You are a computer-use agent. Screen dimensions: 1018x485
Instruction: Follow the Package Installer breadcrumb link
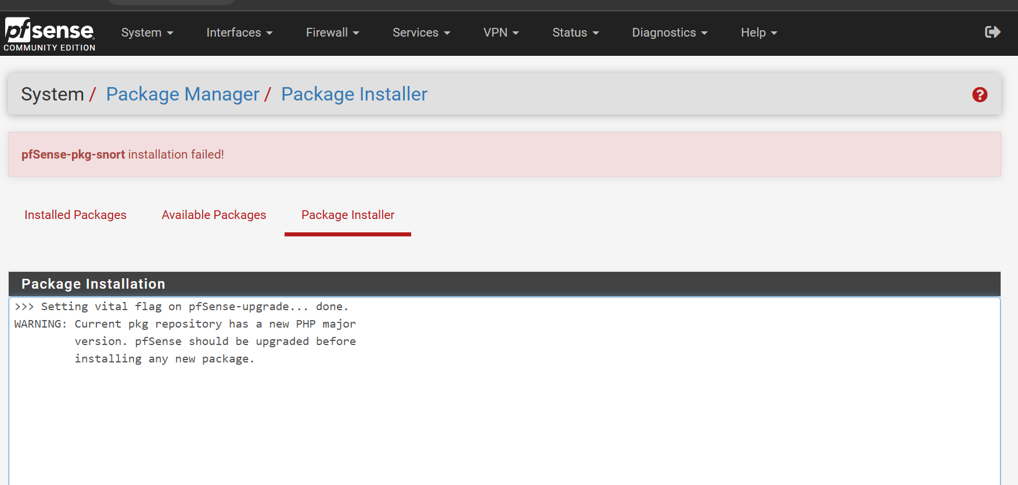point(354,94)
